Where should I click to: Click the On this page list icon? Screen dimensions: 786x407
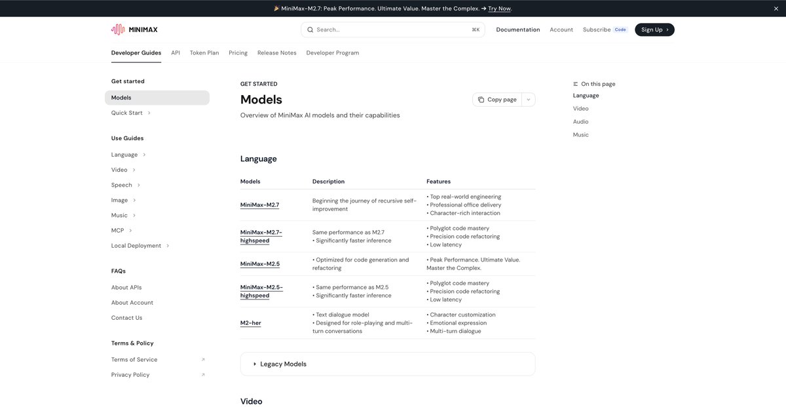click(576, 84)
